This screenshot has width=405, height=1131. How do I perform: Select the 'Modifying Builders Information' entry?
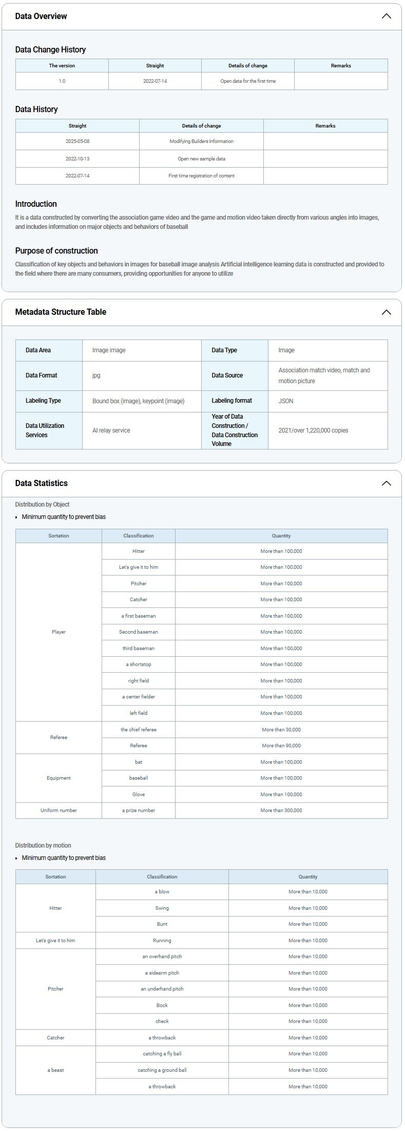coord(201,141)
